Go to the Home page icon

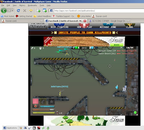[x=31, y=11]
